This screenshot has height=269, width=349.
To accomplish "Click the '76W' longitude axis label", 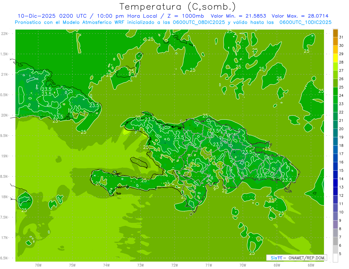I will pos(38,265).
